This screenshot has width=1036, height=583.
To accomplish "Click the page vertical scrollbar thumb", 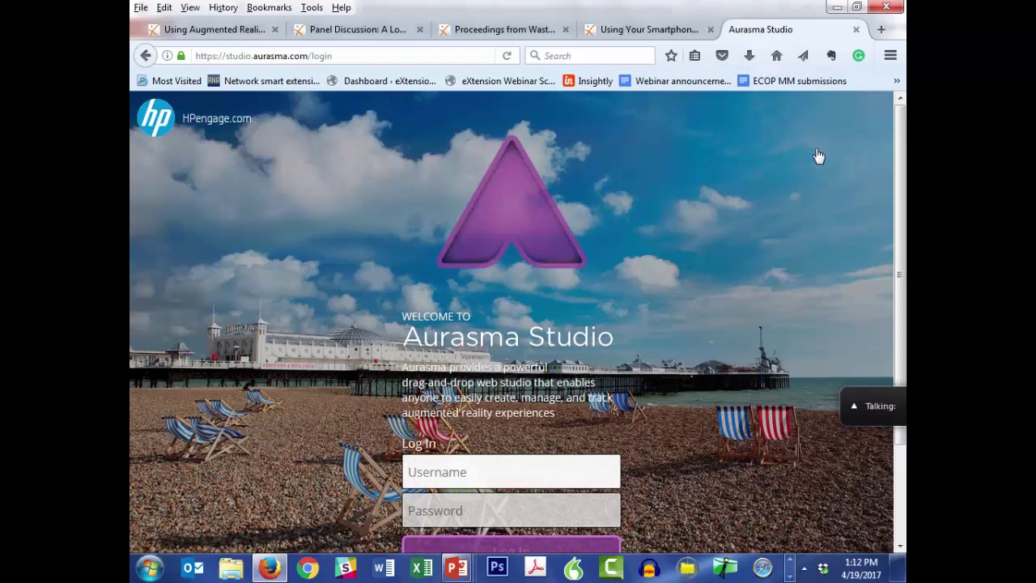I will (x=900, y=275).
